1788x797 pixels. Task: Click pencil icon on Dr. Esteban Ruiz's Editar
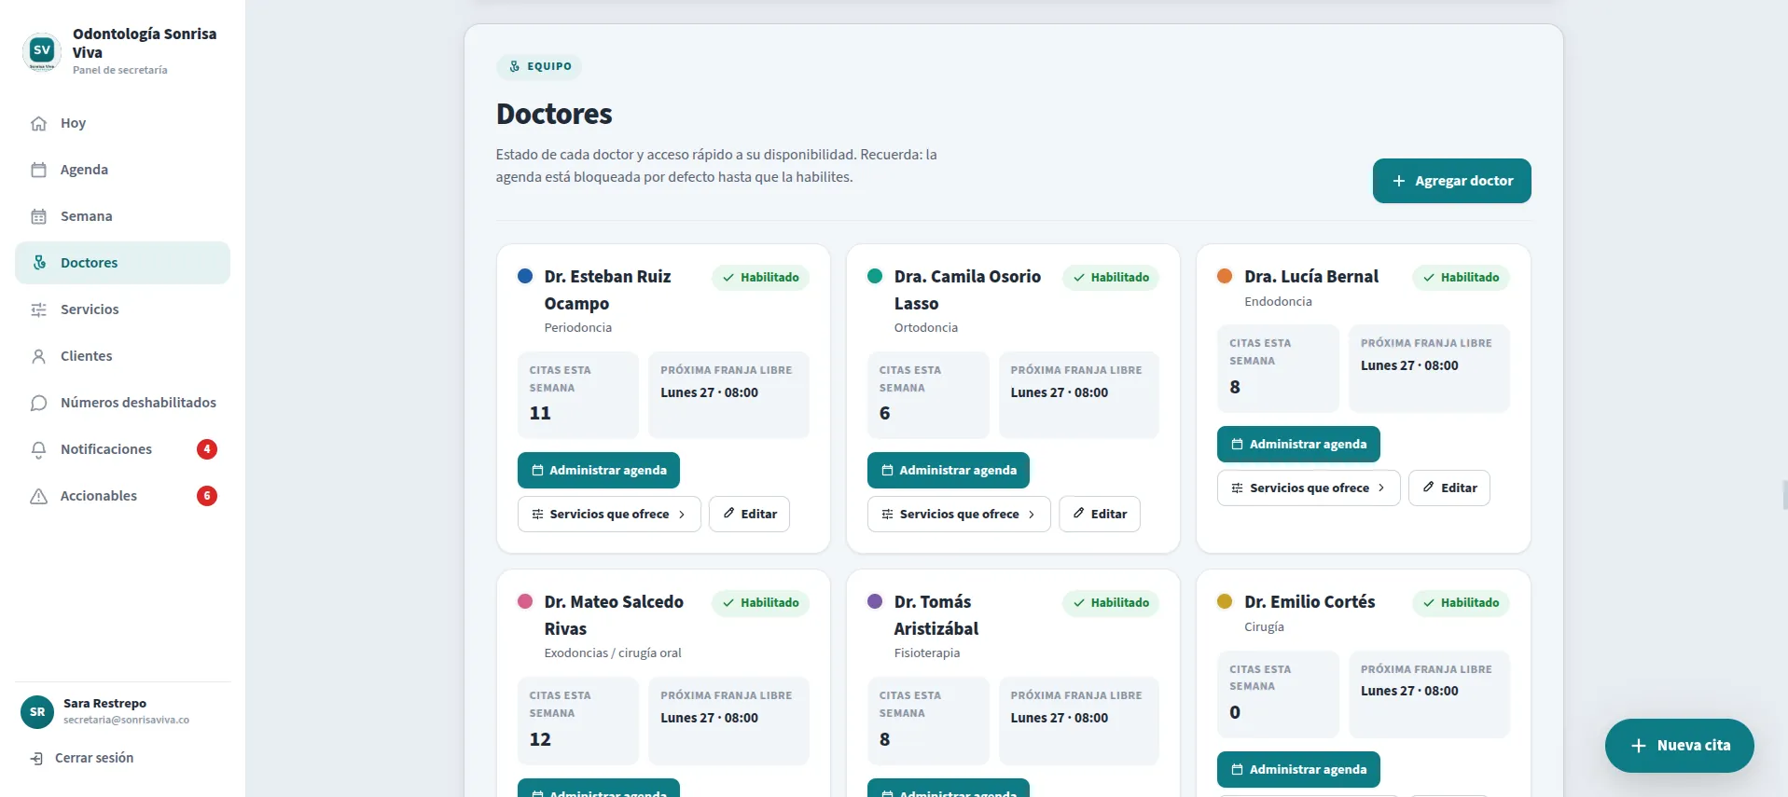coord(728,513)
